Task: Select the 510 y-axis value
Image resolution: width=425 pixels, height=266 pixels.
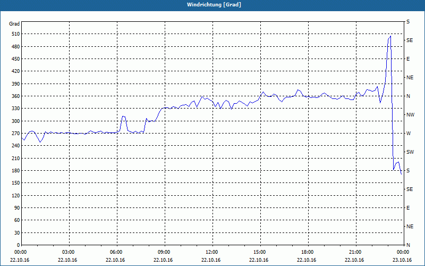Action: click(15, 34)
